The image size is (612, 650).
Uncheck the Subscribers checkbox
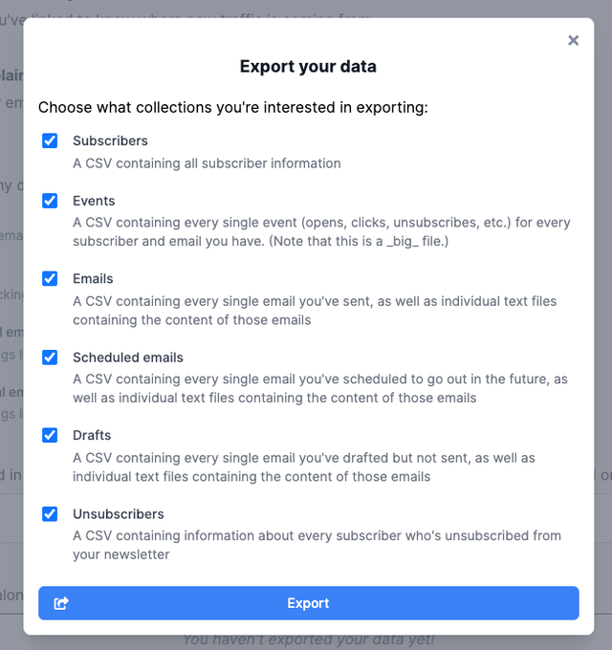(50, 141)
